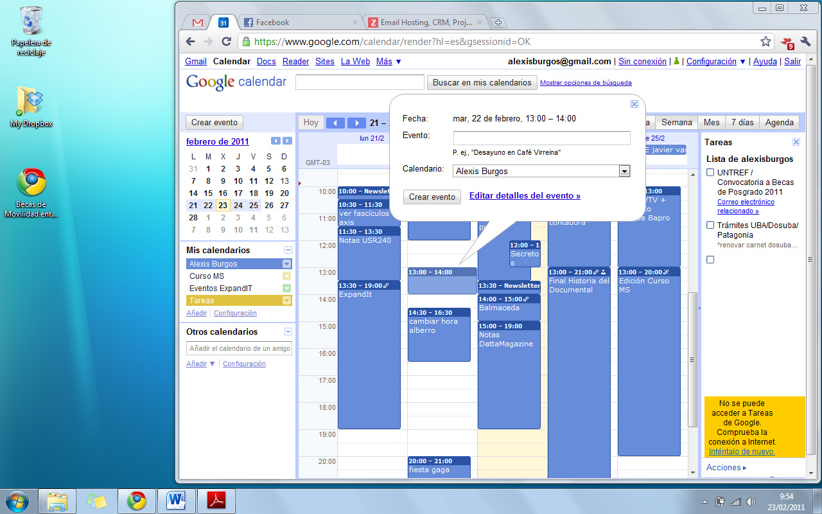
Task: Switch to the Mes view
Action: pyautogui.click(x=712, y=122)
